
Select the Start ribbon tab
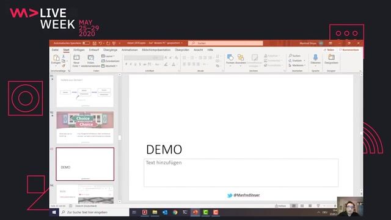coord(66,50)
